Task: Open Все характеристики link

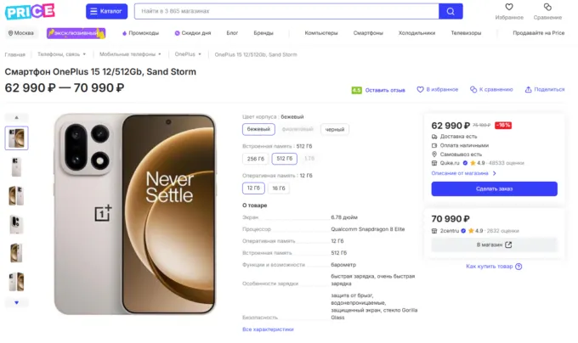Action: pyautogui.click(x=268, y=329)
